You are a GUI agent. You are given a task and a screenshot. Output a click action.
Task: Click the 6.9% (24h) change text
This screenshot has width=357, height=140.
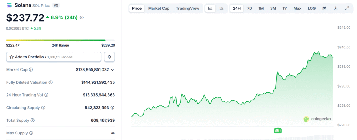pos(64,18)
